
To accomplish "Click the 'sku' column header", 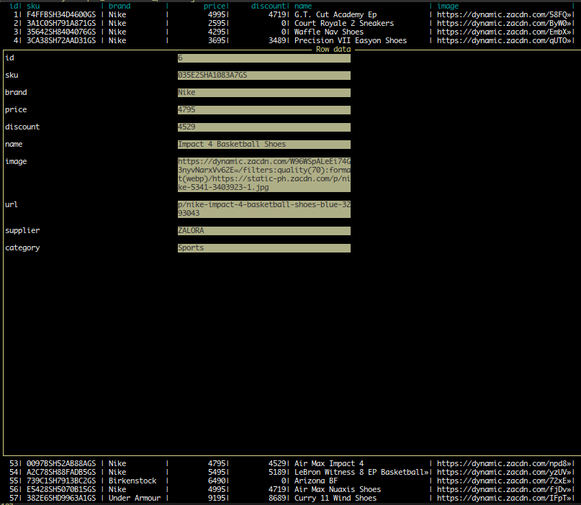I will tap(33, 6).
